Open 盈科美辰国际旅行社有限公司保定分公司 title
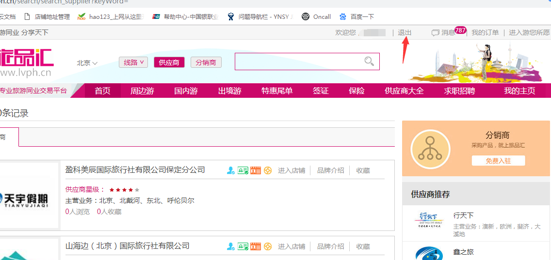This screenshot has height=260, width=551. pyautogui.click(x=135, y=170)
